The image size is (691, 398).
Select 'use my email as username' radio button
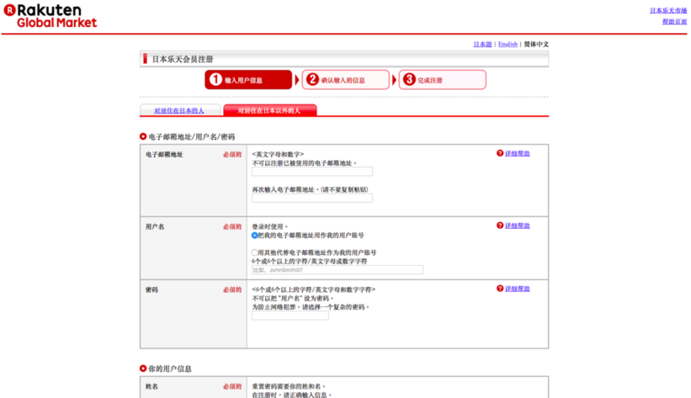(x=255, y=236)
